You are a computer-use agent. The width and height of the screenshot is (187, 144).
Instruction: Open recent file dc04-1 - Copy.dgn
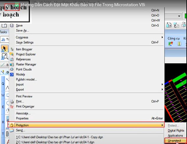coord(59,137)
